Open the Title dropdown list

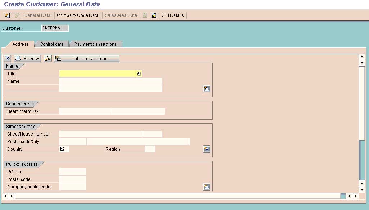(x=139, y=73)
